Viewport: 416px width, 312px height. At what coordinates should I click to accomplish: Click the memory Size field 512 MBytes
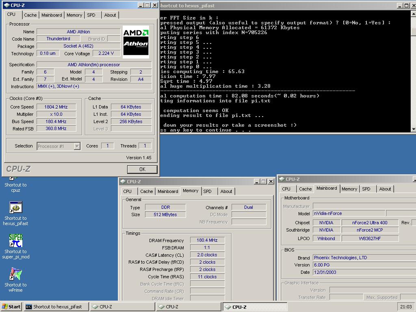(x=165, y=214)
